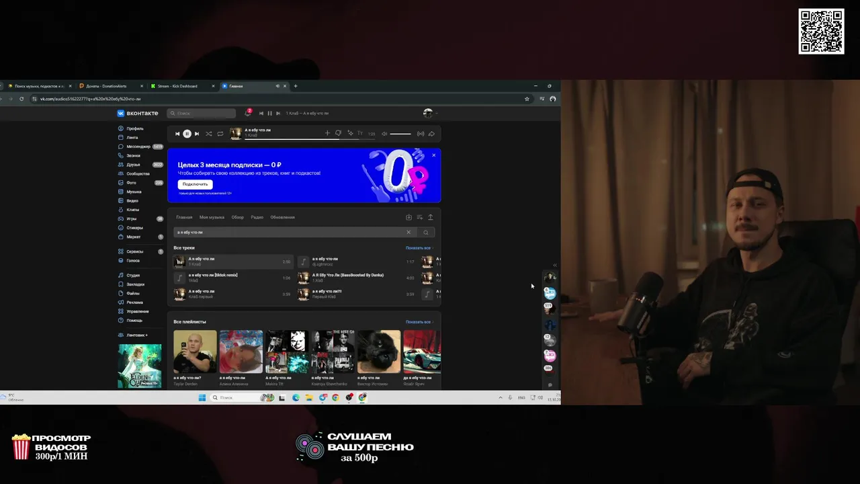The image size is (860, 484).
Task: Close the subscription promo banner
Action: click(x=433, y=155)
